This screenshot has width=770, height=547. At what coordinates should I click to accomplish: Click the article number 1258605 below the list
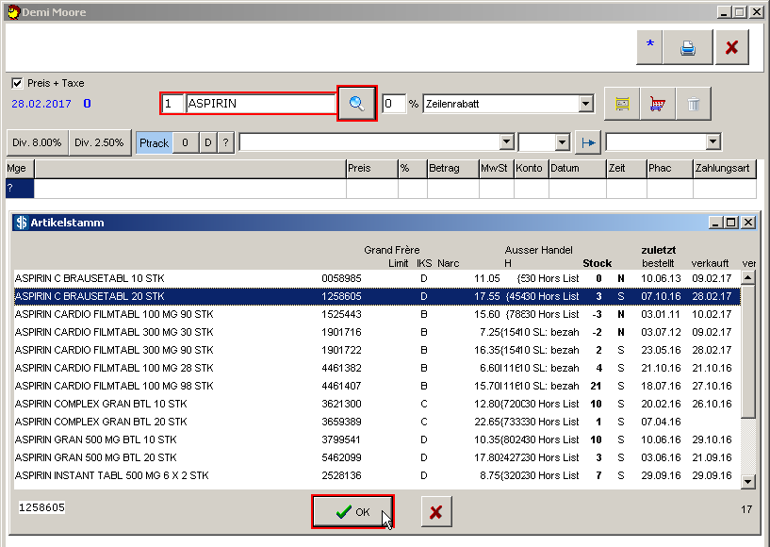pos(41,507)
